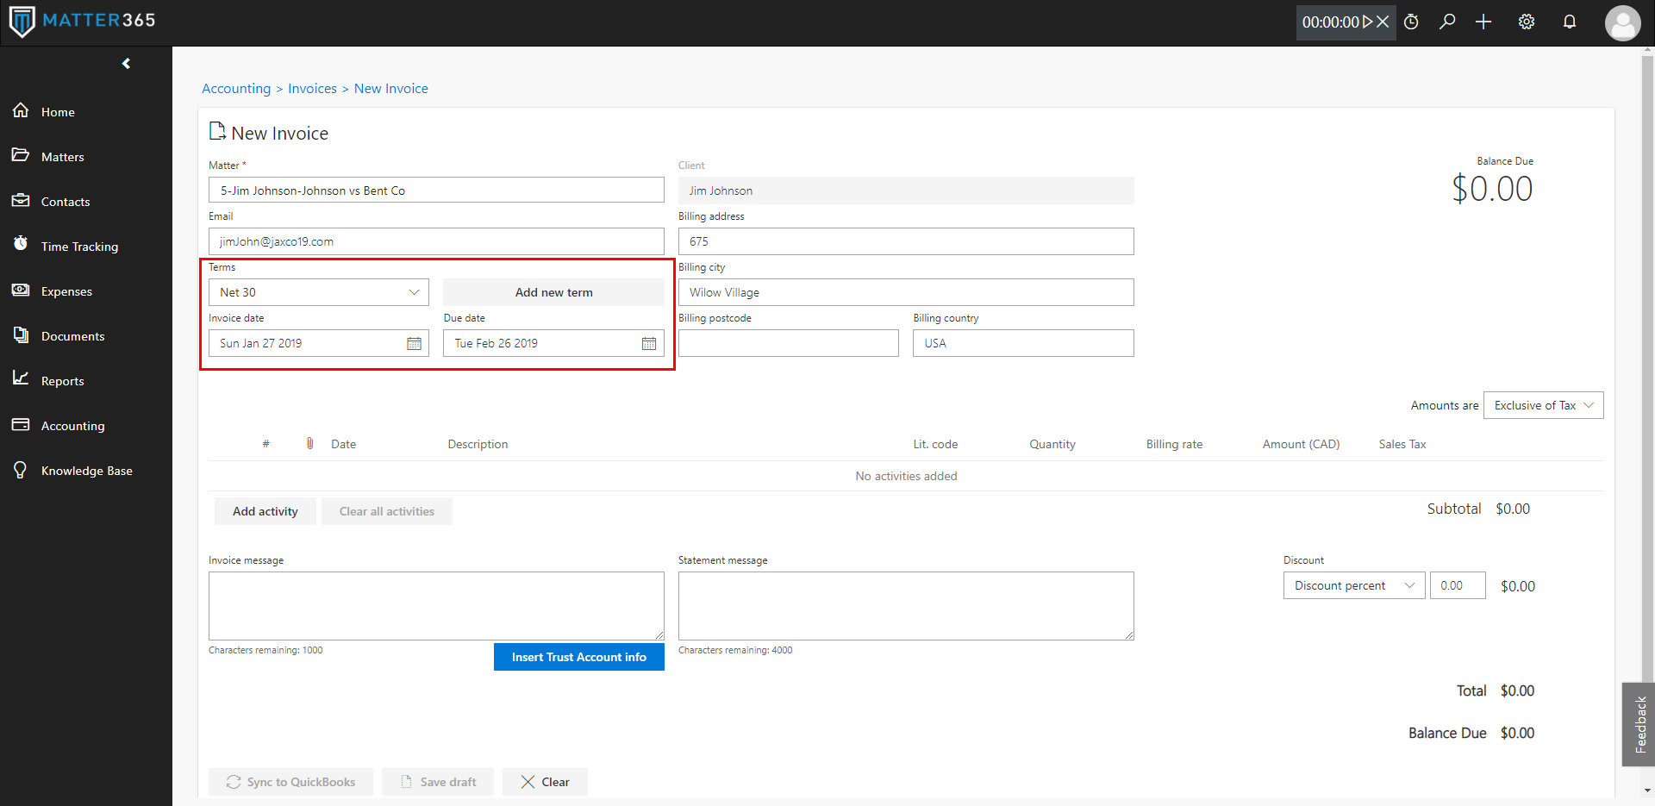Image resolution: width=1655 pixels, height=806 pixels.
Task: Click the Clear button
Action: click(545, 782)
